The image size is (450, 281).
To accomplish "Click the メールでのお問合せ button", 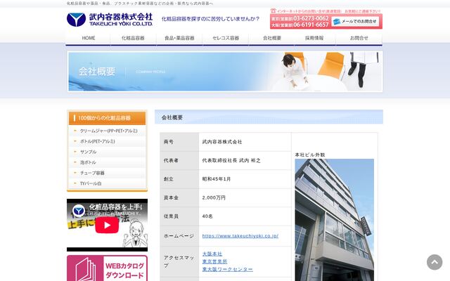I will 355,21.
